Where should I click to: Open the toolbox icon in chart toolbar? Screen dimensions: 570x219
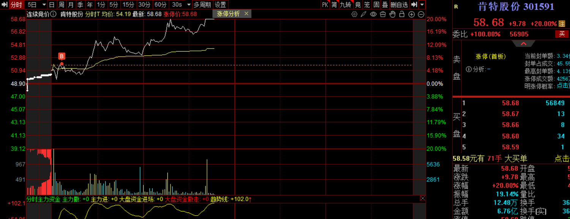pyautogui.click(x=383, y=14)
